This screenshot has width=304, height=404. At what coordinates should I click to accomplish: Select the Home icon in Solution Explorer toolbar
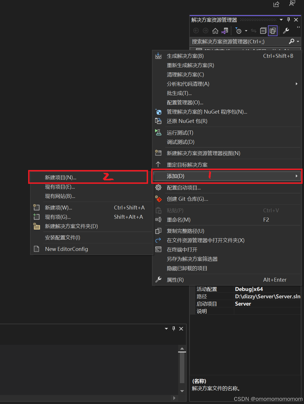click(x=215, y=30)
